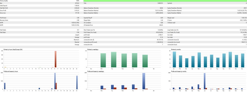Click the tall Fri profit bar in weekdays chart
Screen dimensions: 247x92
pyautogui.click(x=144, y=81)
